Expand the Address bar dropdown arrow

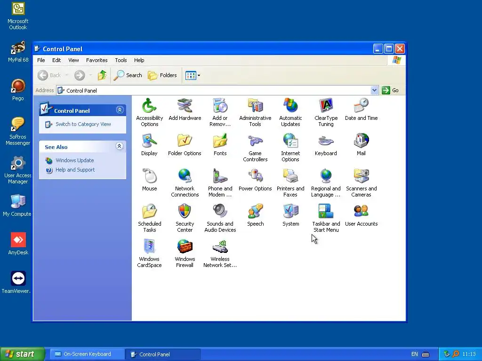pos(374,90)
